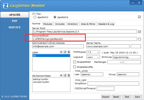Click the Reset button
This screenshot has width=144, height=100.
[116, 97]
